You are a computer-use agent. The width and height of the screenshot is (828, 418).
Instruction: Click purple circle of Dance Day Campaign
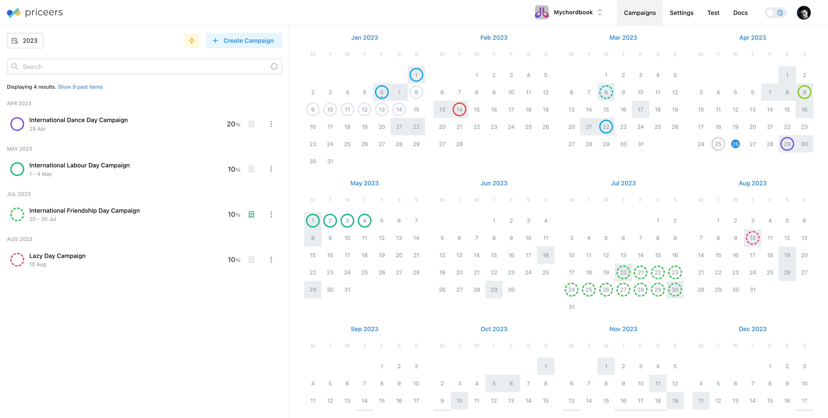[17, 124]
